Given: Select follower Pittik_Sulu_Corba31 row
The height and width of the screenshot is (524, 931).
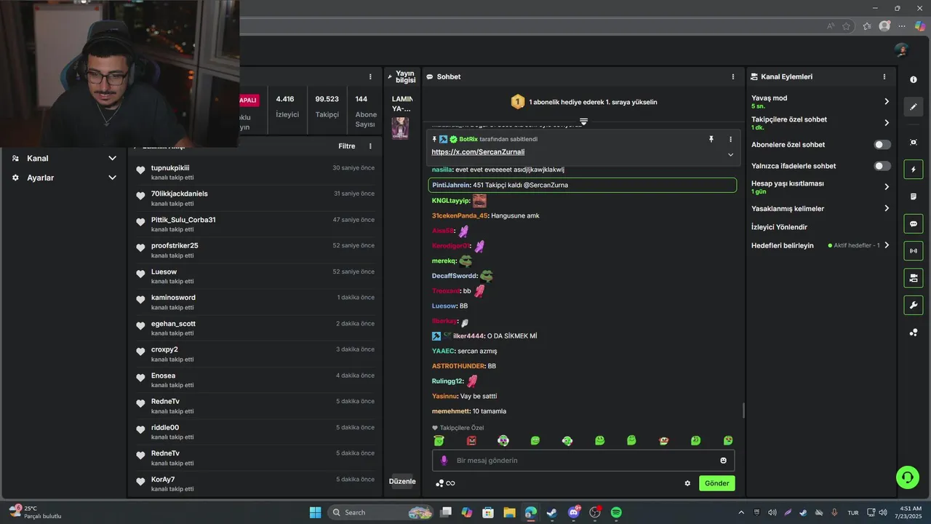Looking at the screenshot, I should [255, 224].
